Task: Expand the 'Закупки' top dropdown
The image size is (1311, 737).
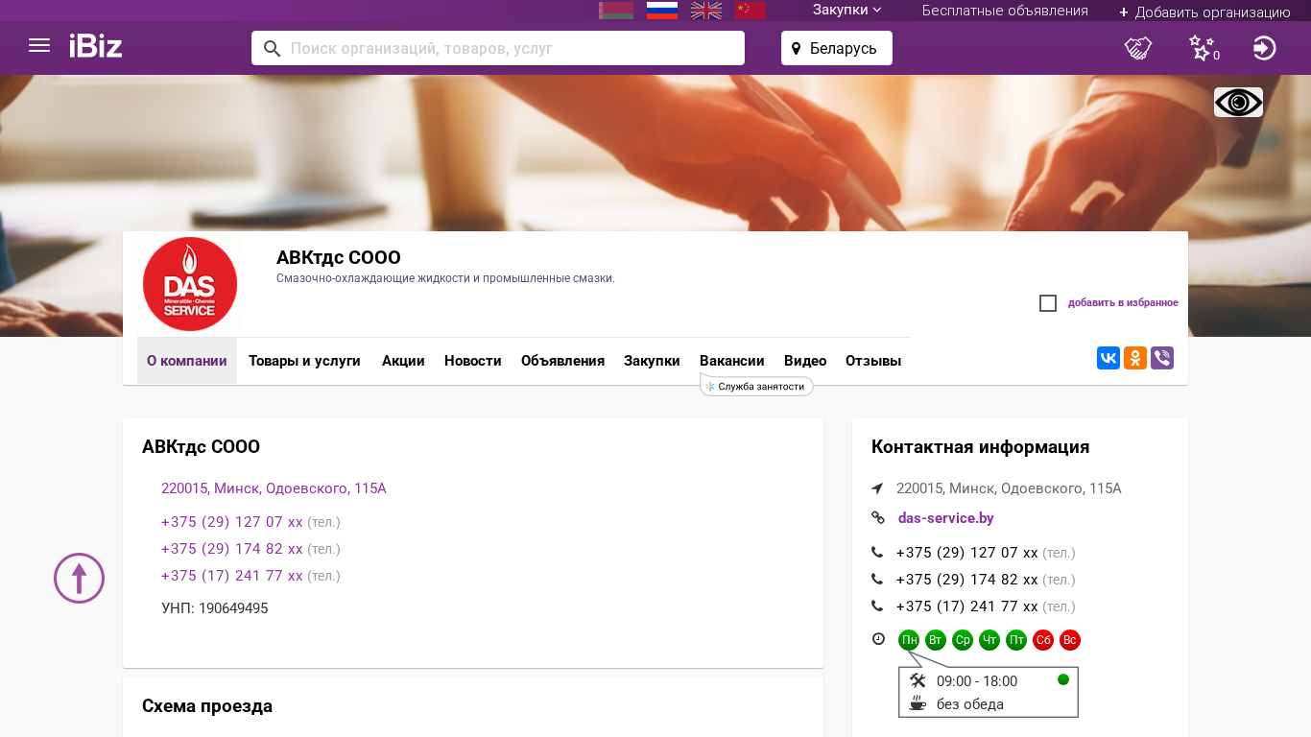Action: 846,11
